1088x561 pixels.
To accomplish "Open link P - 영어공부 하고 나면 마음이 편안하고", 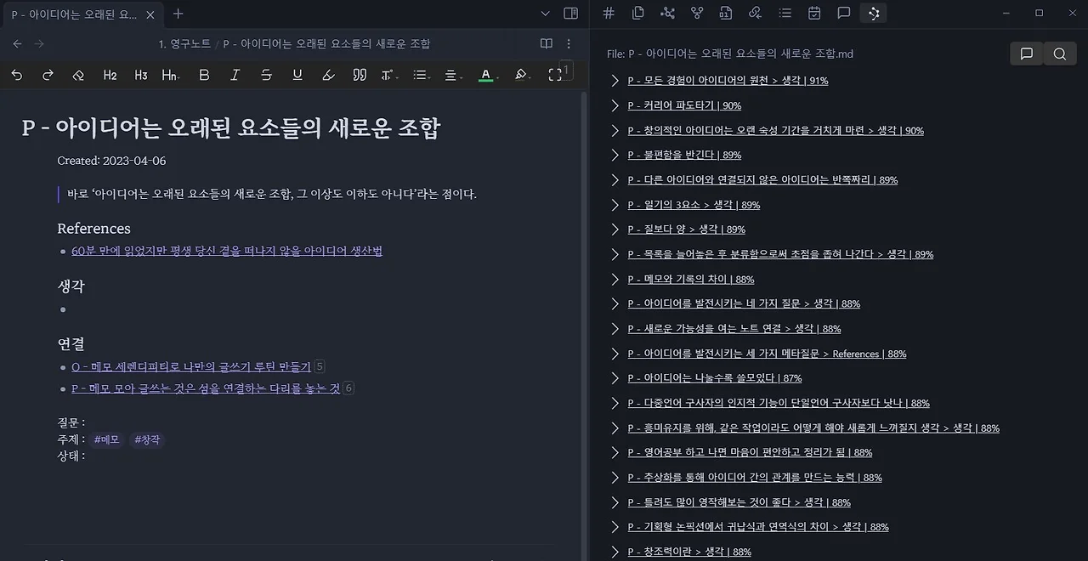I will coord(750,452).
